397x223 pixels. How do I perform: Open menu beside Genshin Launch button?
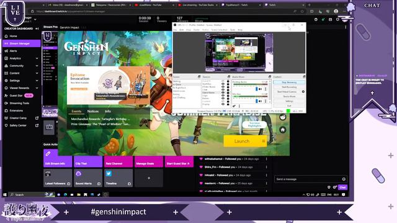coord(263,141)
